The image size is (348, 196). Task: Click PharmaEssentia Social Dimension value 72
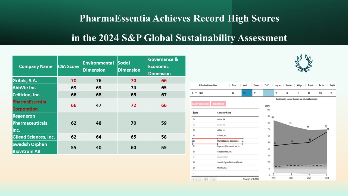(133, 105)
